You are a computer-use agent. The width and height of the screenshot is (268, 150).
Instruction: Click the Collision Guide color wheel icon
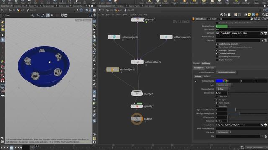[x=225, y=81]
